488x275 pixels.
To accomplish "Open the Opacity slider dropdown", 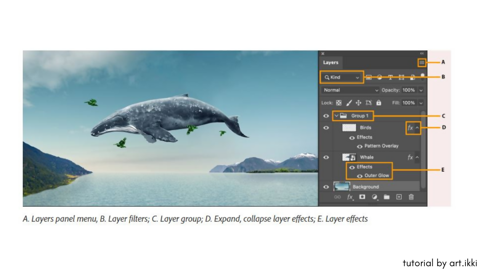I will [421, 90].
